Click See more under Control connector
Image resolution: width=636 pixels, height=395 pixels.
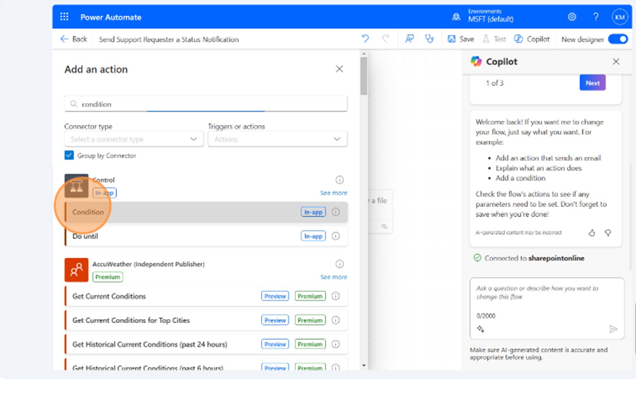coord(333,193)
